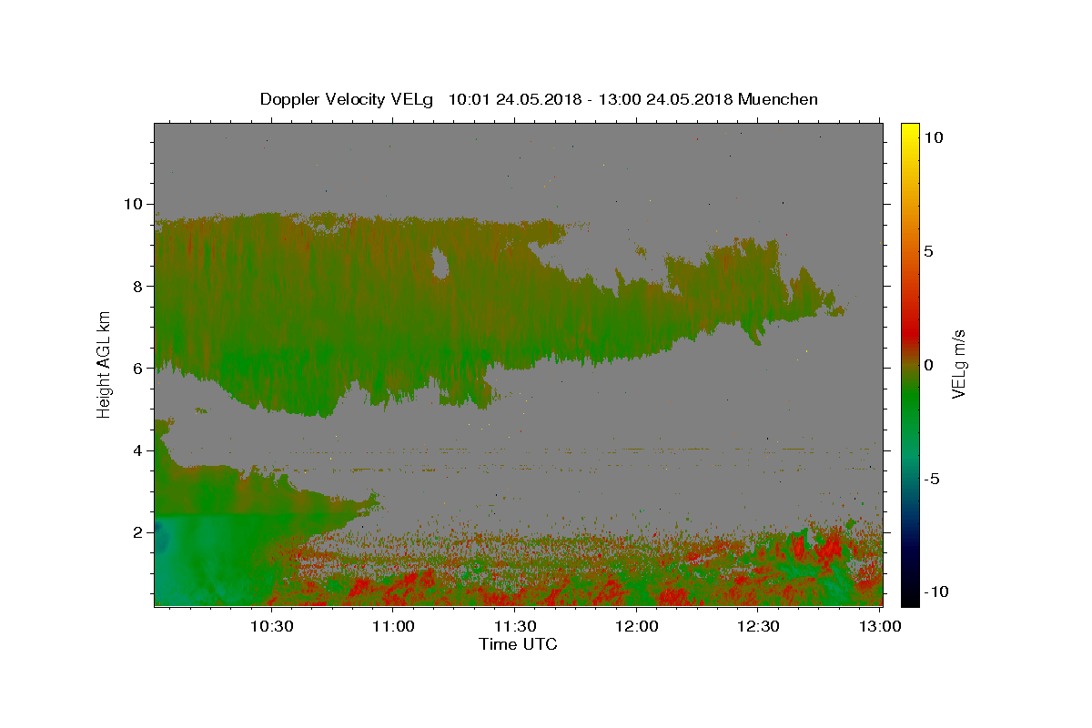Click the colorbar label 'VELg m/s'

[x=958, y=364]
